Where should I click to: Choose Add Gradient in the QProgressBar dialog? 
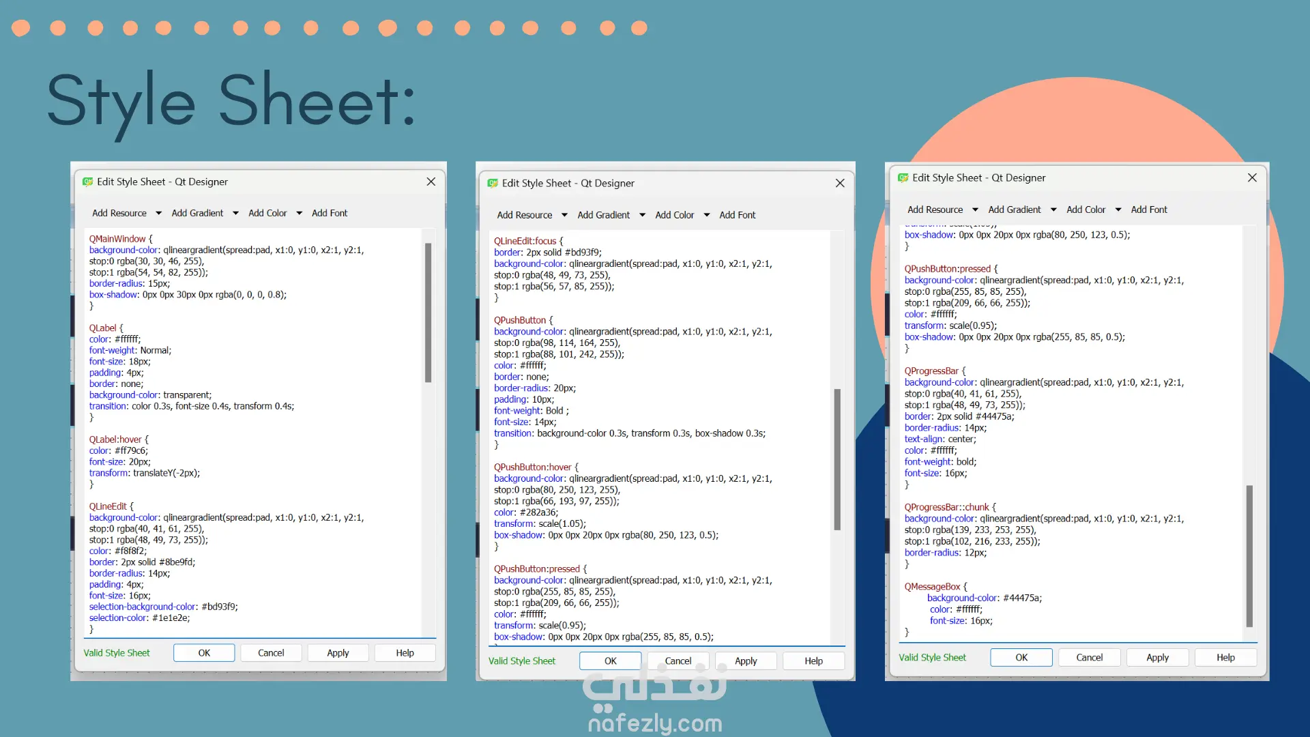coord(1015,209)
